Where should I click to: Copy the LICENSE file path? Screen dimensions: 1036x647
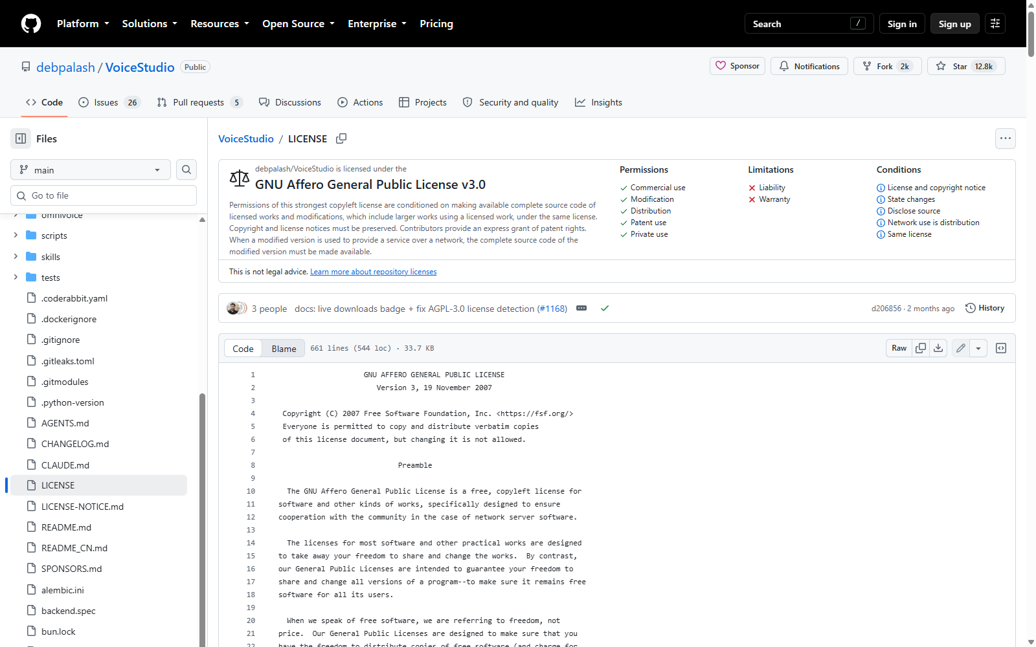(x=341, y=138)
